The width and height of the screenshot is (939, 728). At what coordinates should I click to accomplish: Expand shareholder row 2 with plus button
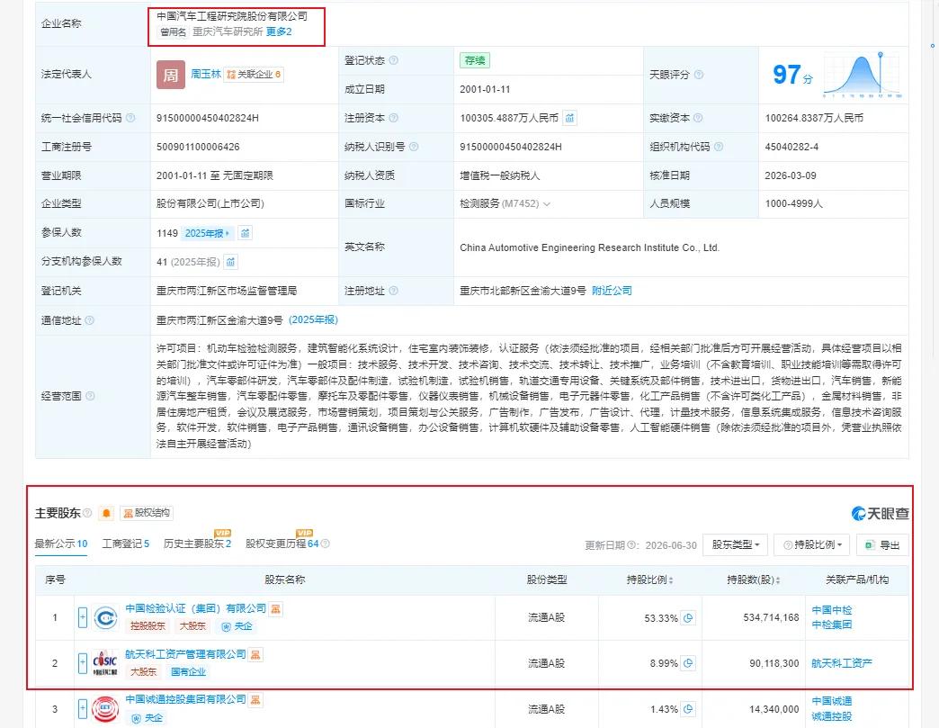click(x=83, y=663)
